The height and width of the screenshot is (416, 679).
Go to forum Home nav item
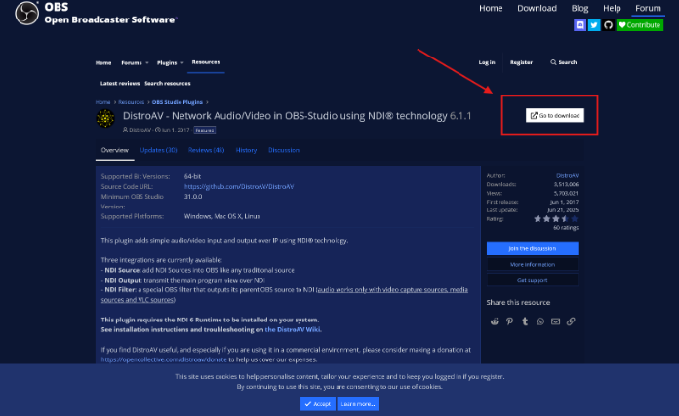pos(103,63)
